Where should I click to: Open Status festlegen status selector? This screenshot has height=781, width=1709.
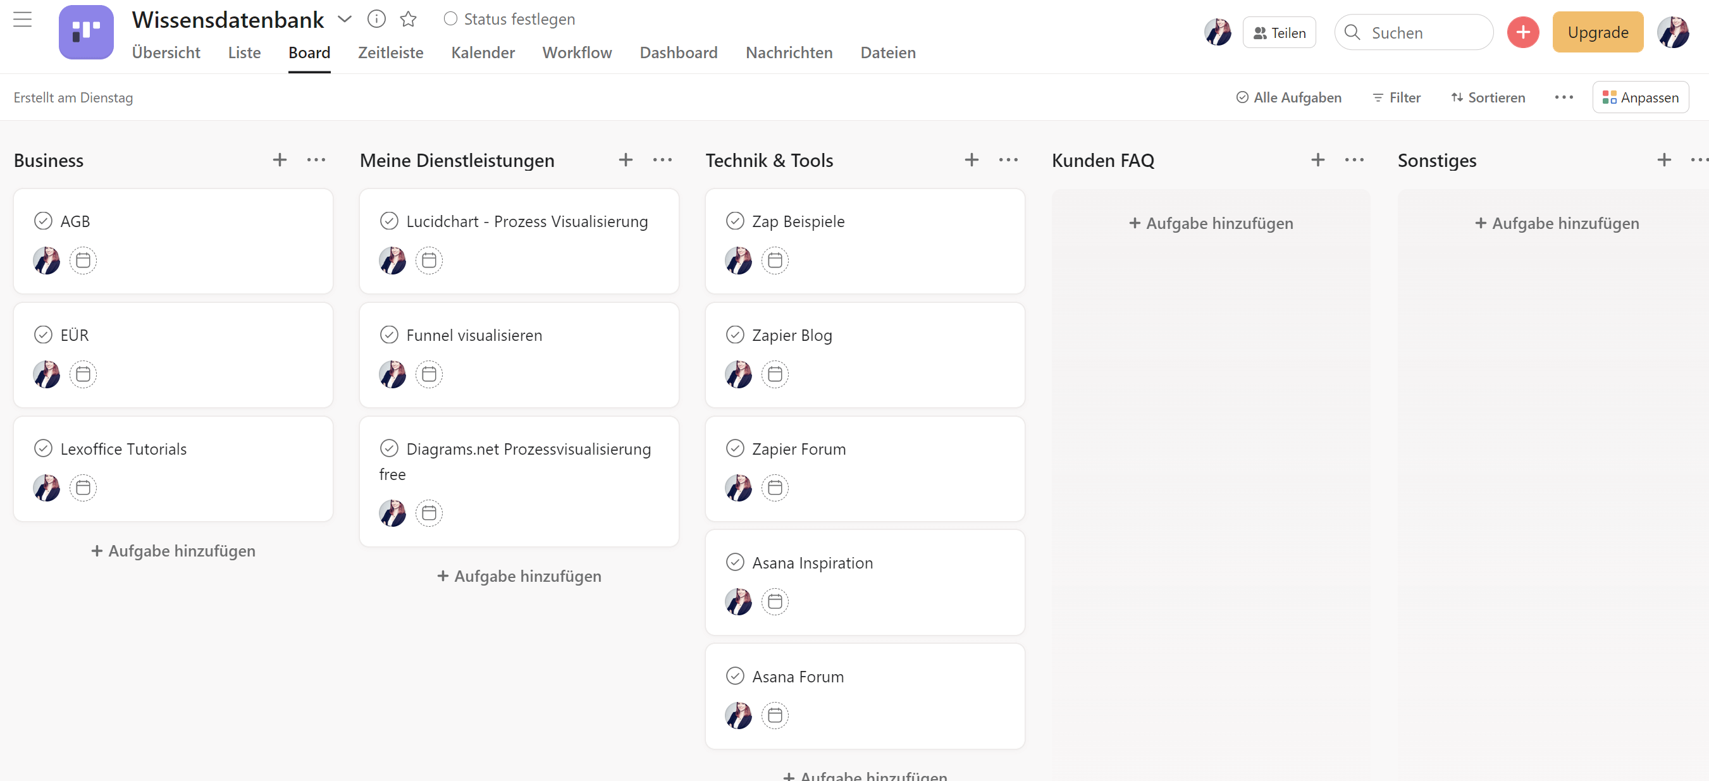click(x=509, y=19)
